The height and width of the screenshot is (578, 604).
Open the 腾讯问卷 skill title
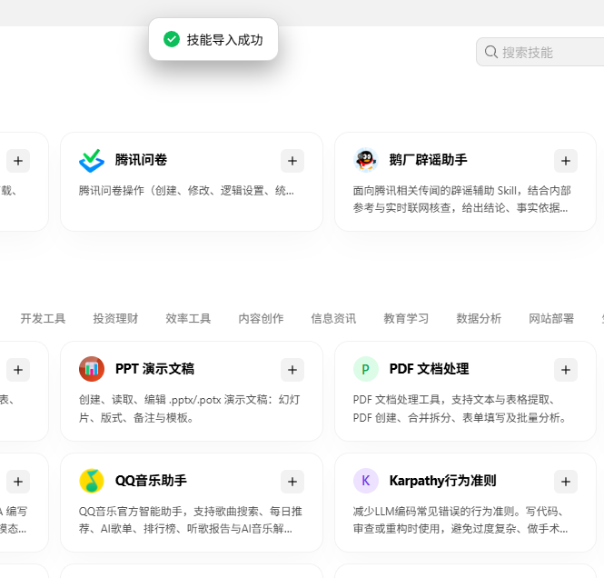(141, 160)
